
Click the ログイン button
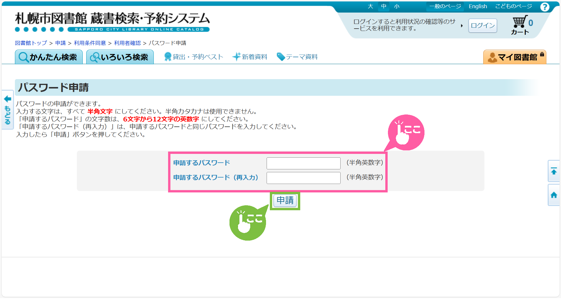point(483,26)
